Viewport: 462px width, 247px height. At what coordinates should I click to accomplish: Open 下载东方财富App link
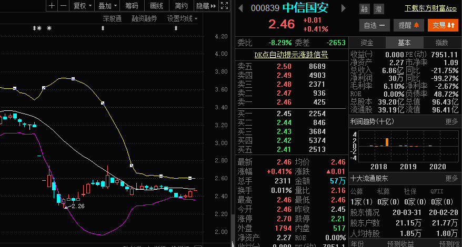[x=430, y=8]
